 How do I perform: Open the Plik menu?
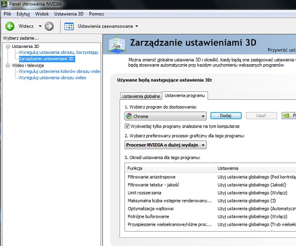[7, 14]
